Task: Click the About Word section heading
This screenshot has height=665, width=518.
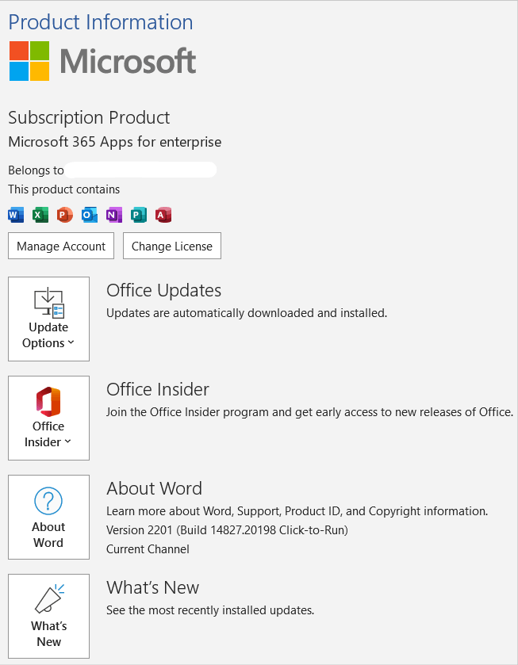Action: [x=154, y=488]
